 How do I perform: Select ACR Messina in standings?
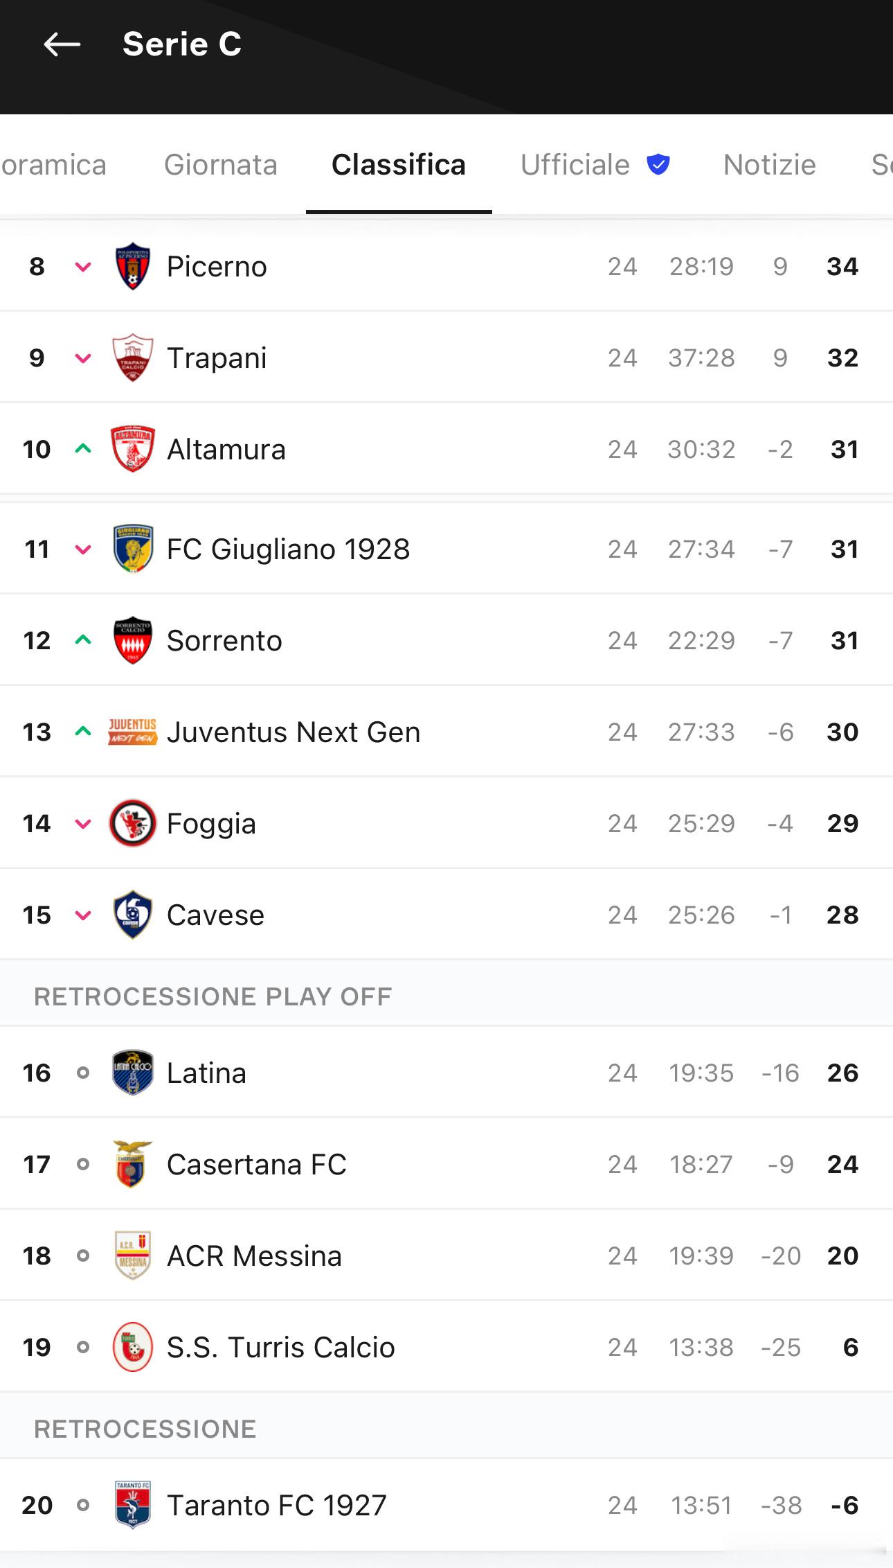coord(447,1256)
